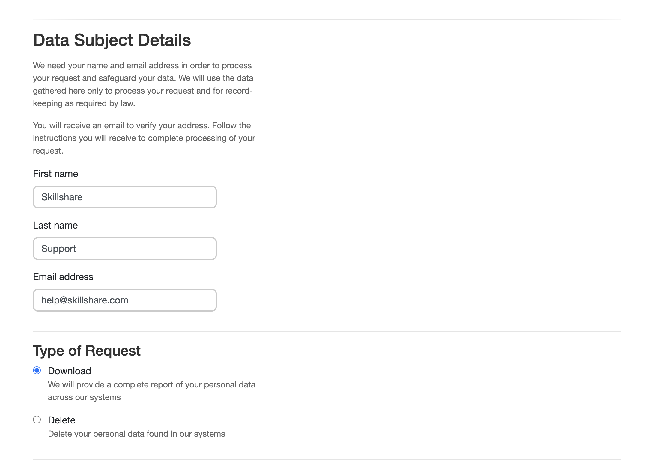Click the Delete option label text
The width and height of the screenshot is (653, 469).
[x=61, y=420]
